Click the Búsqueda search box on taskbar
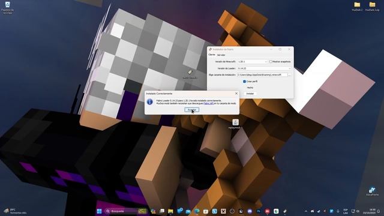The image size is (384, 216). coord(126,211)
